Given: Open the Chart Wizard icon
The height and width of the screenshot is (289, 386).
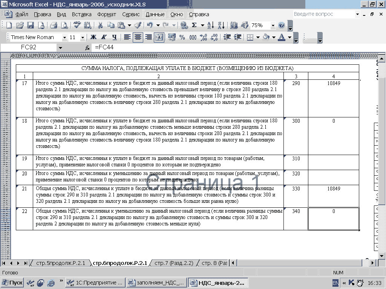Looking at the screenshot, I should [x=234, y=25].
